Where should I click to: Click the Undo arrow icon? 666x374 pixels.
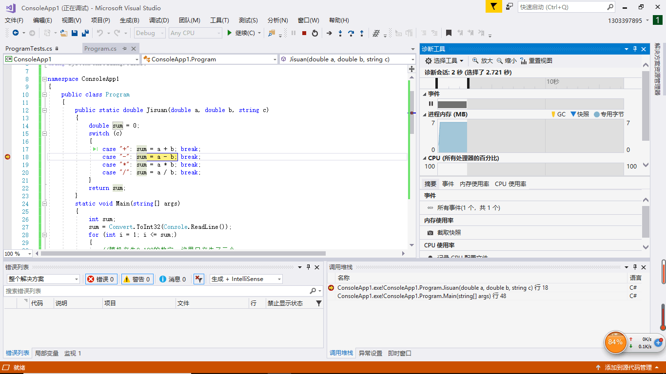coord(99,33)
